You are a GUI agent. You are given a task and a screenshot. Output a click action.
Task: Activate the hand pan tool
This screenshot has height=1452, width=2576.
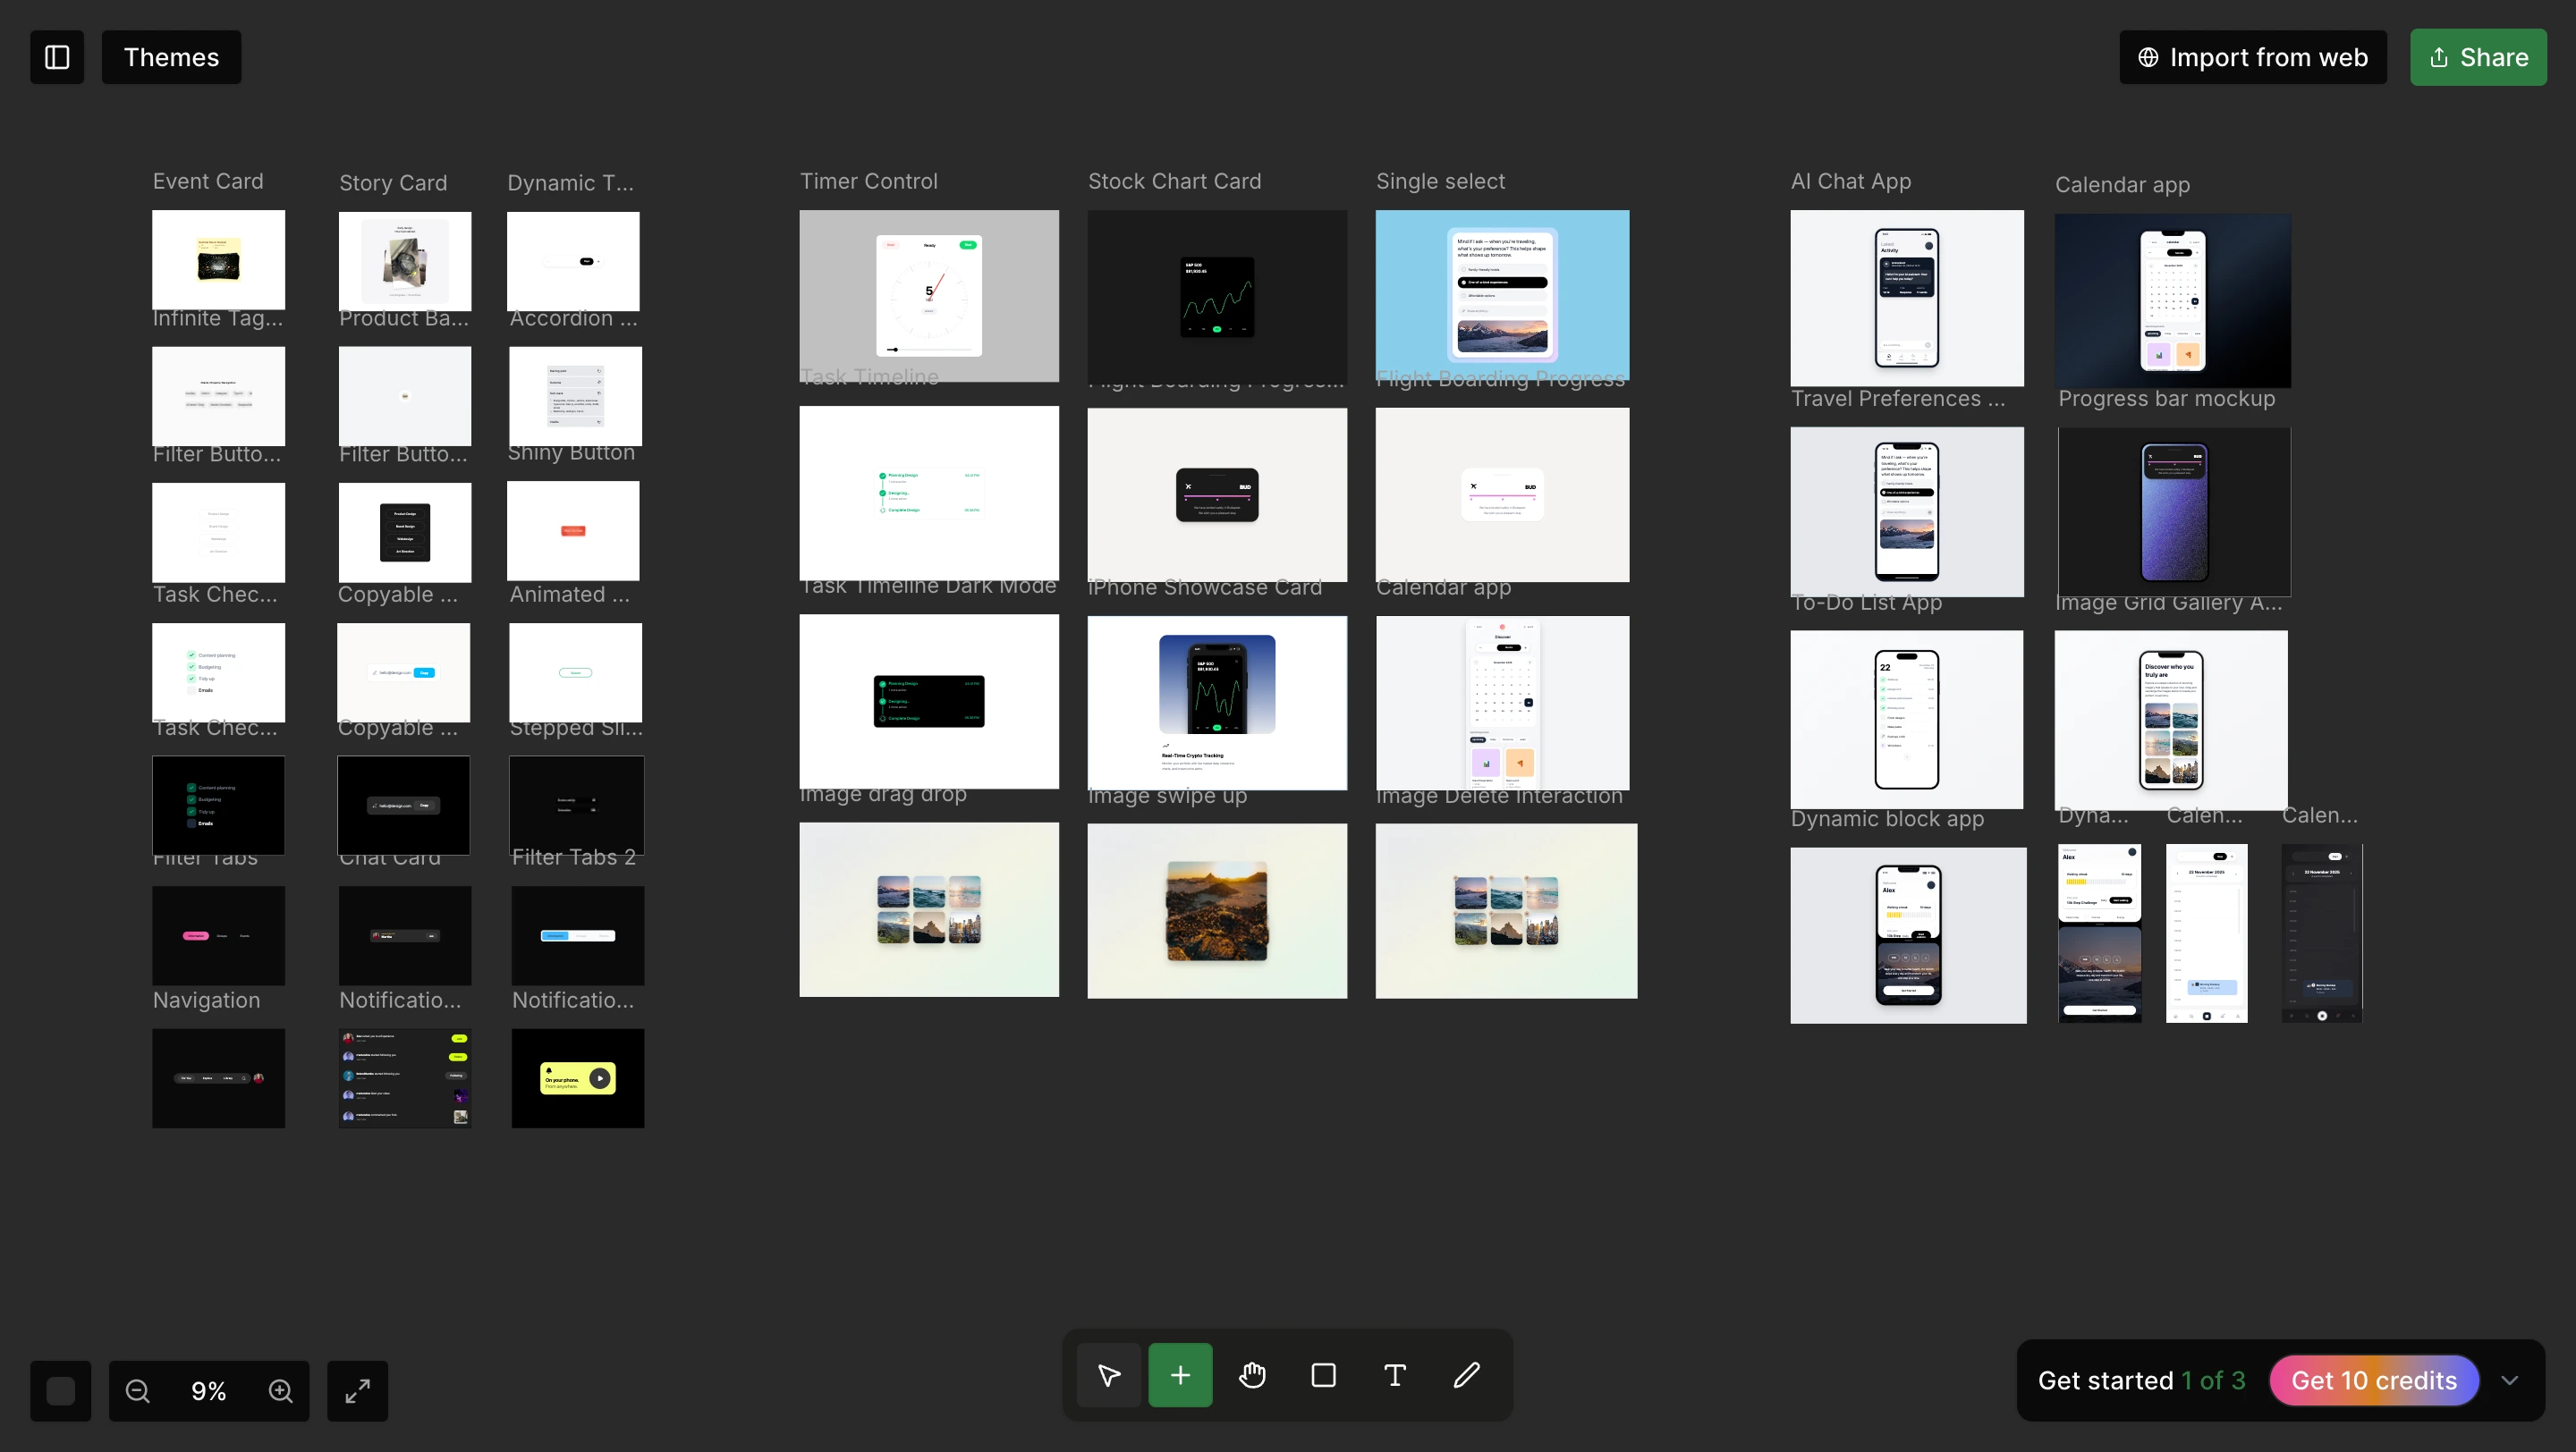coord(1252,1375)
